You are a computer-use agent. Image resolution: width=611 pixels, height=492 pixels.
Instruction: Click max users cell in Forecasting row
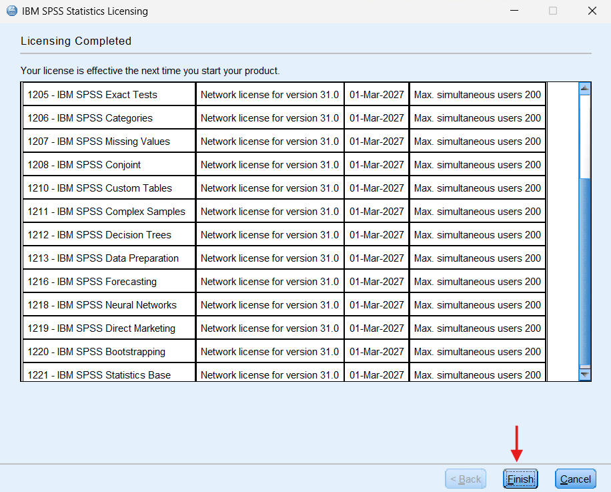(x=478, y=282)
